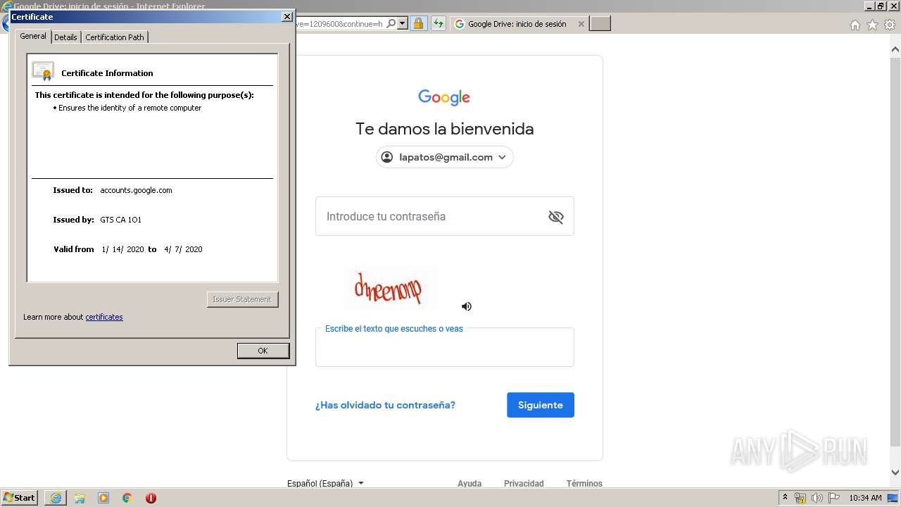Launch Chrome from the taskbar
Viewport: 901px width, 507px height.
(127, 498)
